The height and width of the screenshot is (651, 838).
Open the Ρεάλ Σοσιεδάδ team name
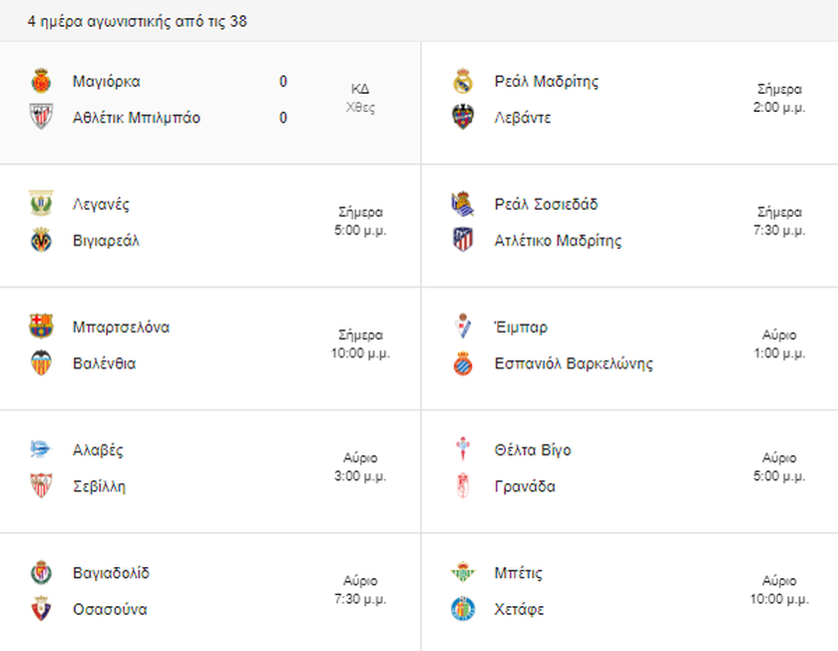click(547, 205)
